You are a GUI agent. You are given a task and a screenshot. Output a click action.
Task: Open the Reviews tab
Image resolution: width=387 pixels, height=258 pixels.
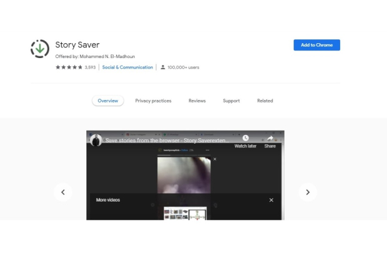[x=197, y=101]
